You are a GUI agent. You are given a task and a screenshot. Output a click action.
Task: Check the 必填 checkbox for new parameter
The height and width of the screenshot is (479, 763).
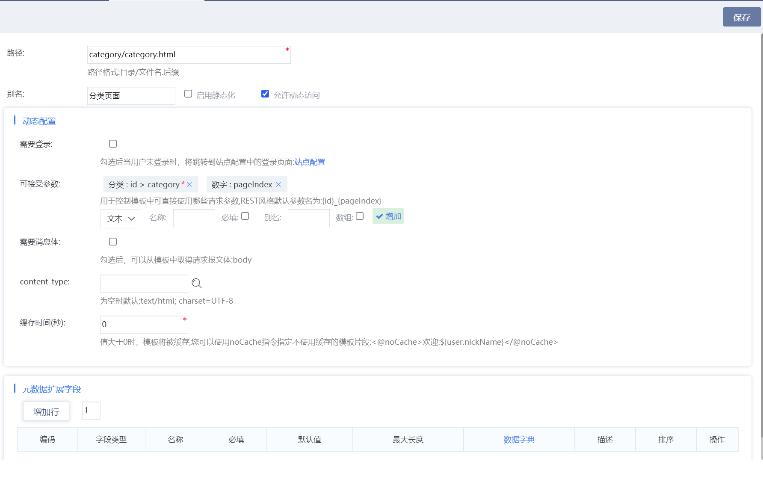pyautogui.click(x=245, y=216)
